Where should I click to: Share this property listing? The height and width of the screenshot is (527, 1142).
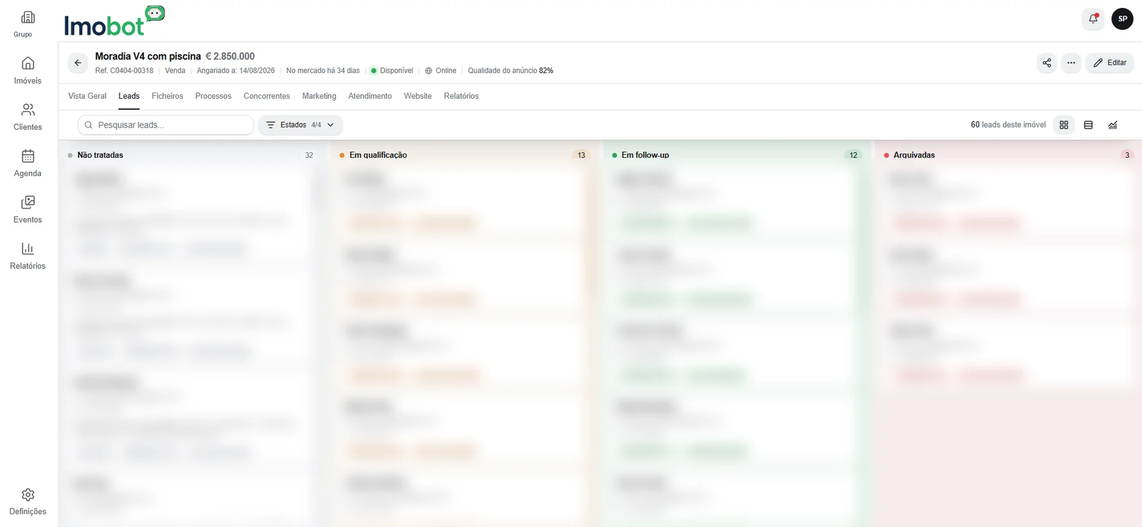[1047, 63]
